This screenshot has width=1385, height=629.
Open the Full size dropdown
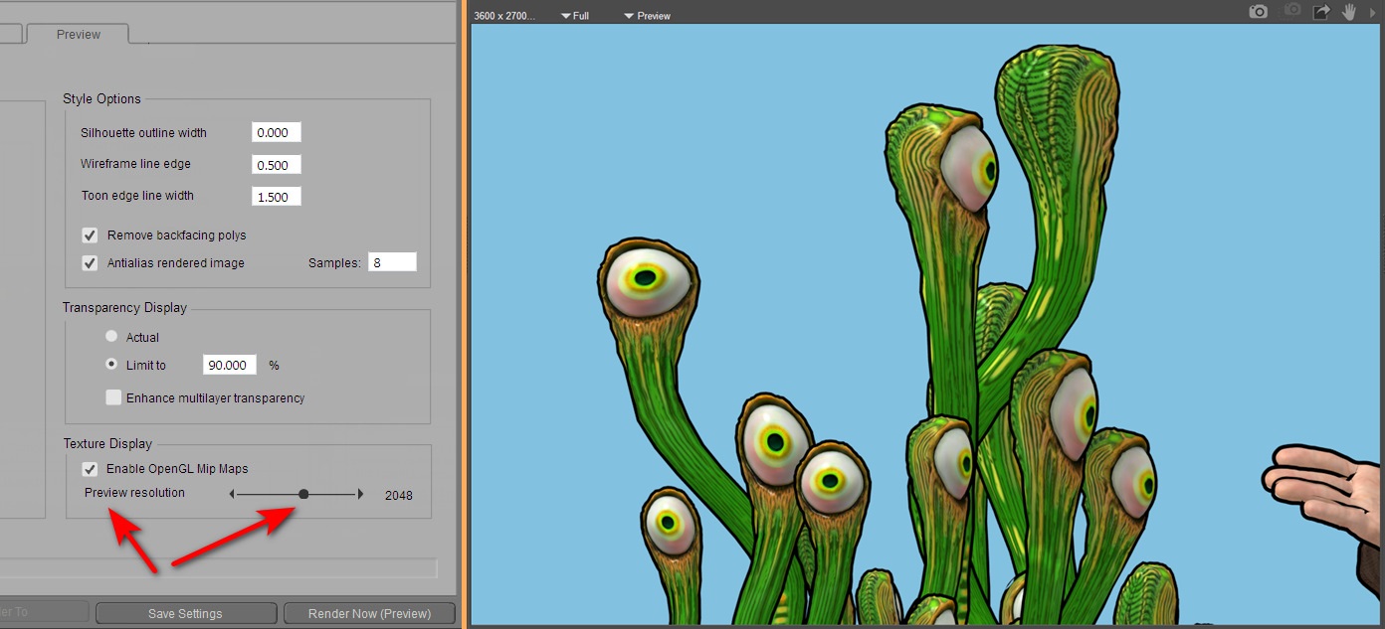click(575, 16)
